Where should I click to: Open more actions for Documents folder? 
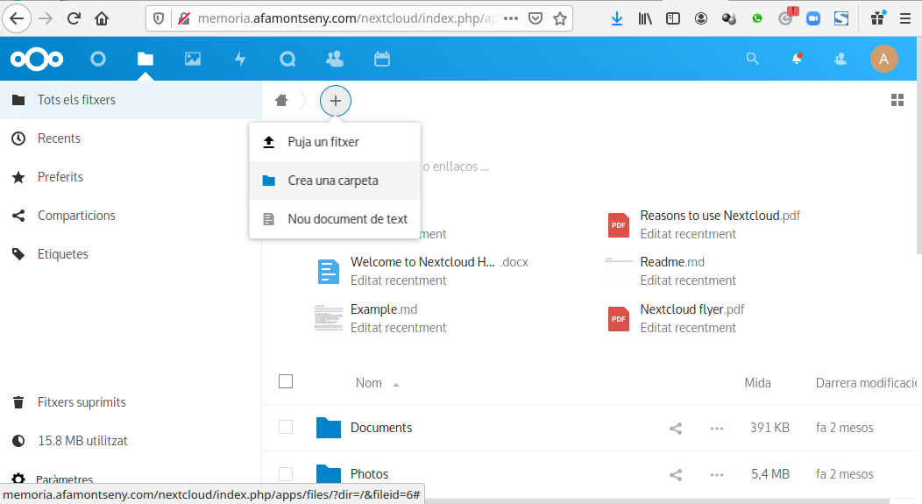point(717,428)
